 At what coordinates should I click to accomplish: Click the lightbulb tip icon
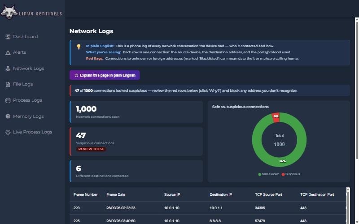(79, 47)
